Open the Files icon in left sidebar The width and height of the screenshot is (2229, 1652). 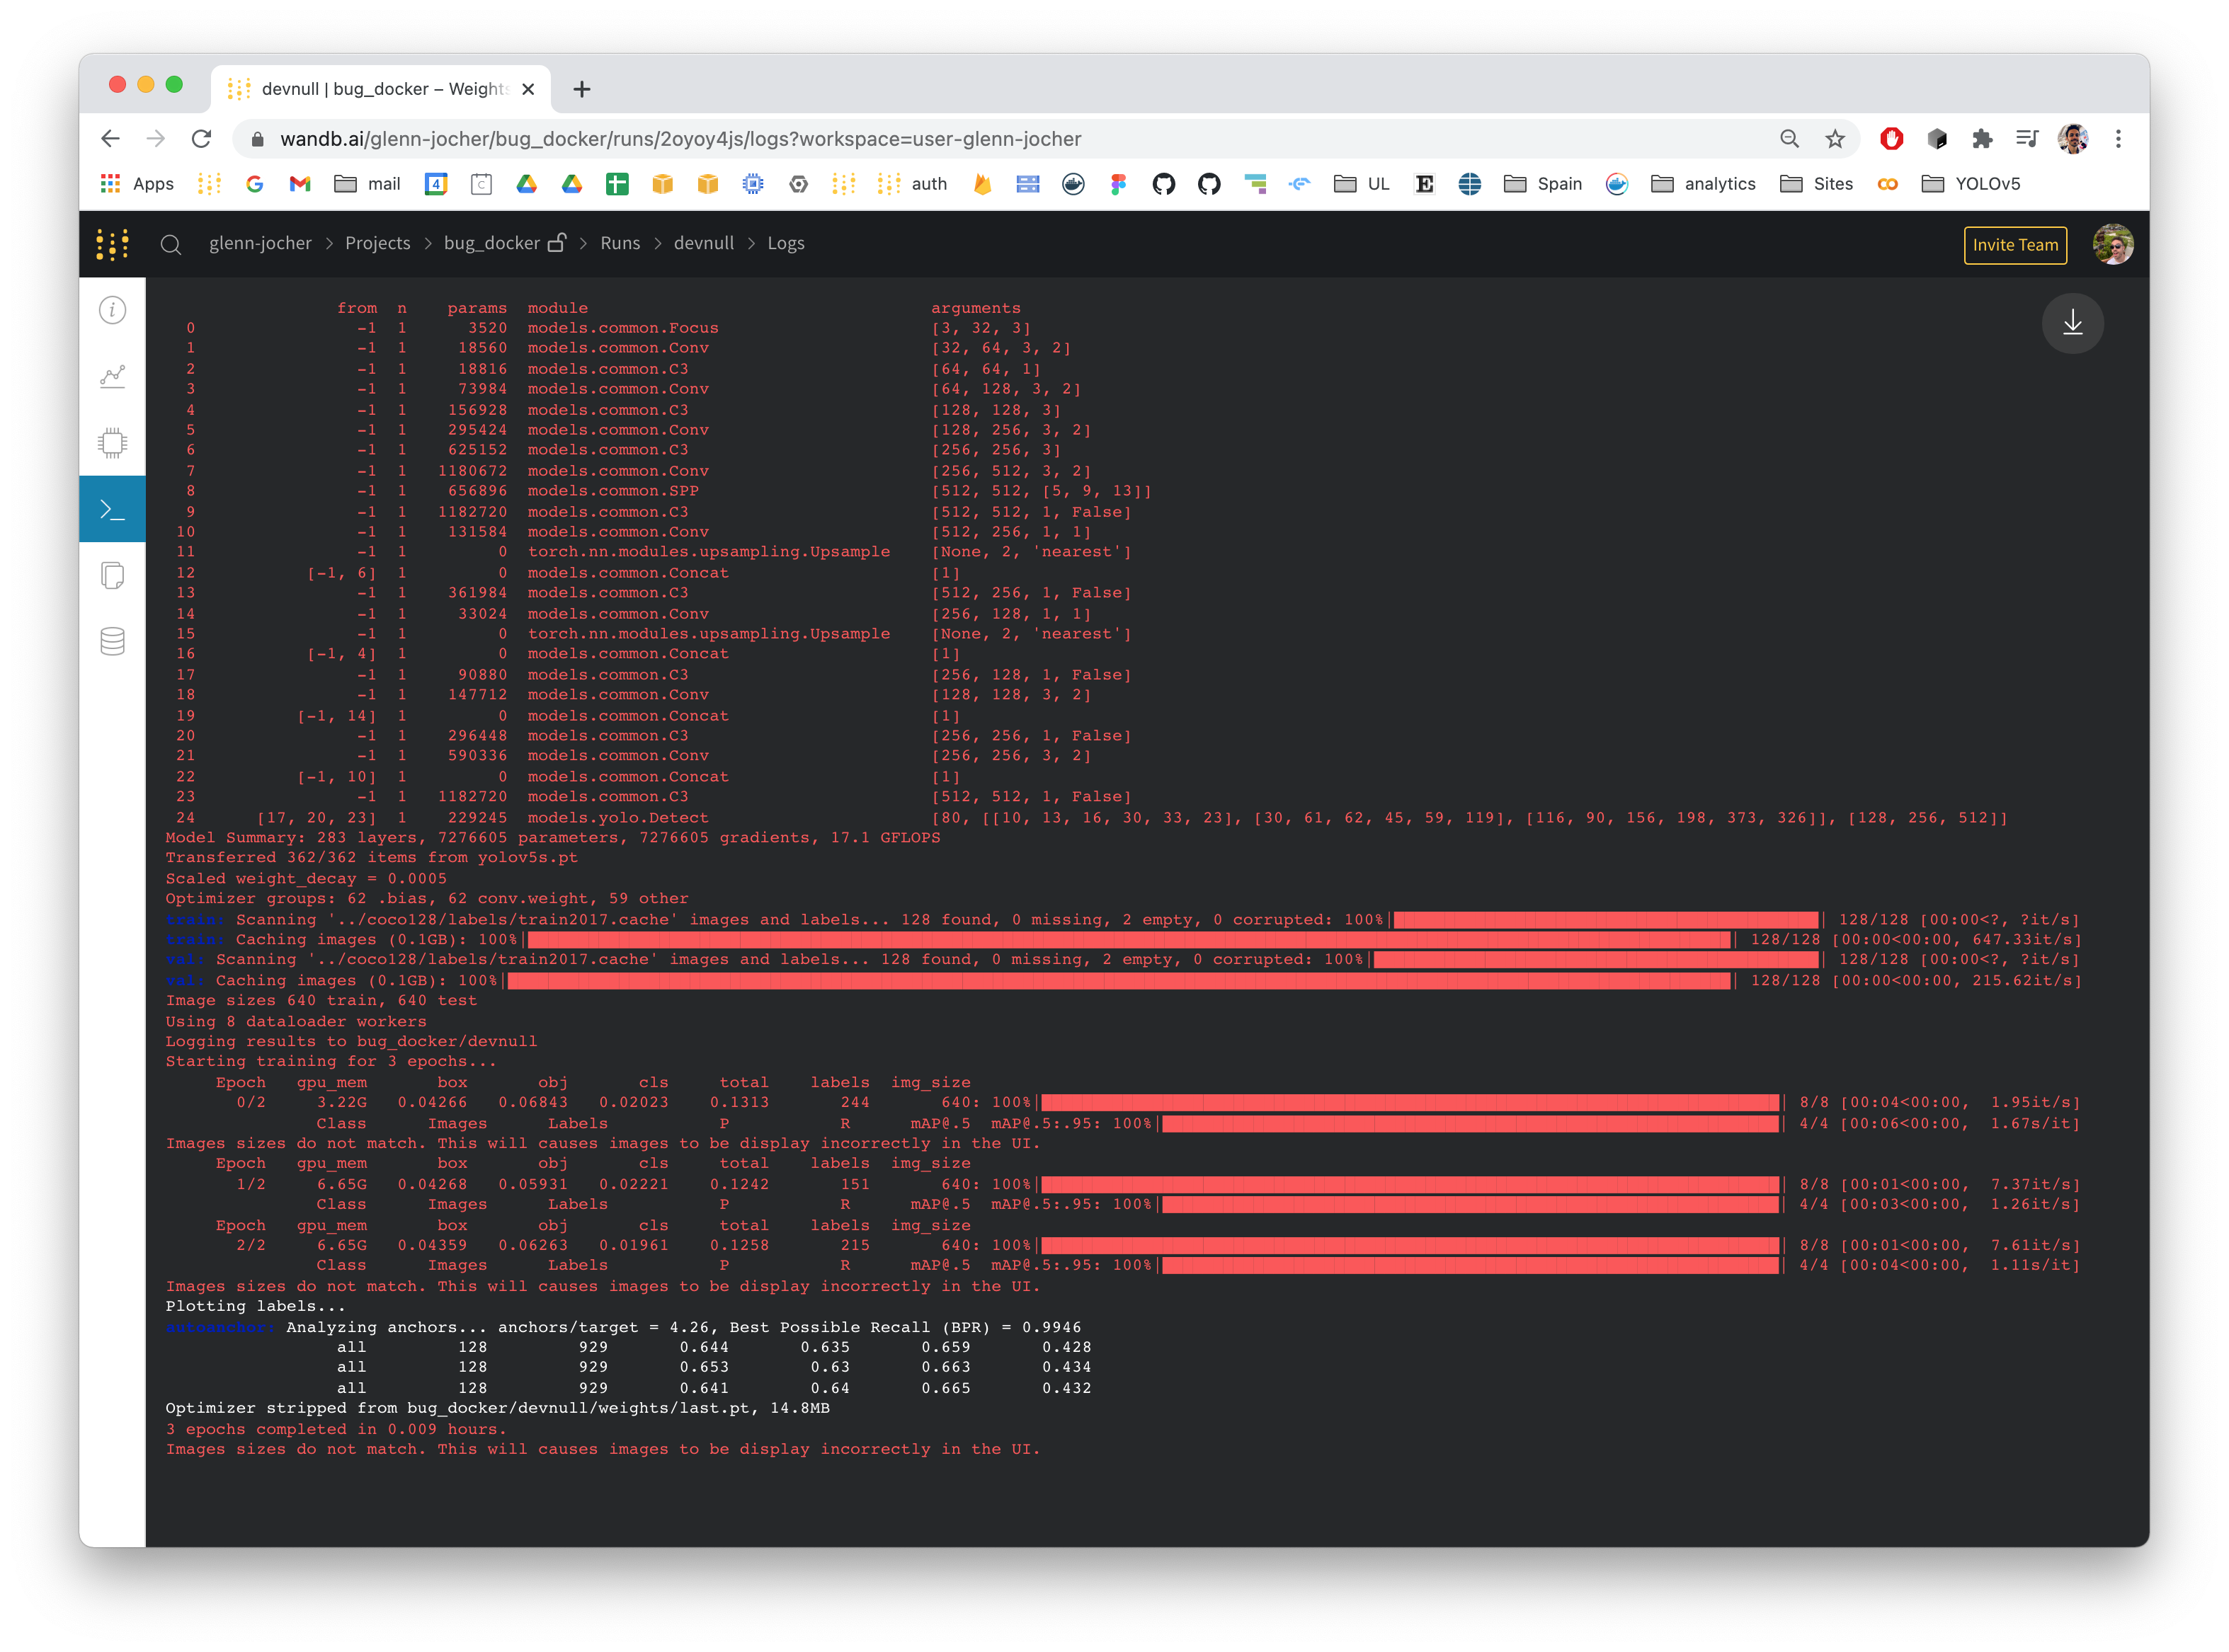click(112, 575)
